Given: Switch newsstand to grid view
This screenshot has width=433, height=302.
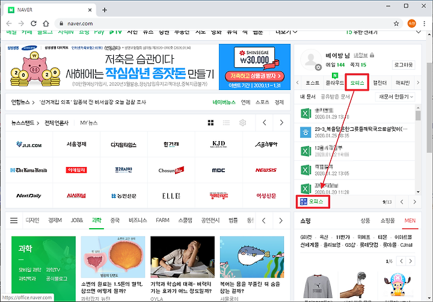Looking at the screenshot, I should [210, 122].
